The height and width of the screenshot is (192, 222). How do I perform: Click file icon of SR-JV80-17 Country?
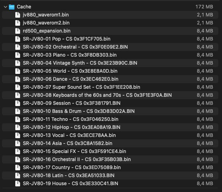point(18,167)
